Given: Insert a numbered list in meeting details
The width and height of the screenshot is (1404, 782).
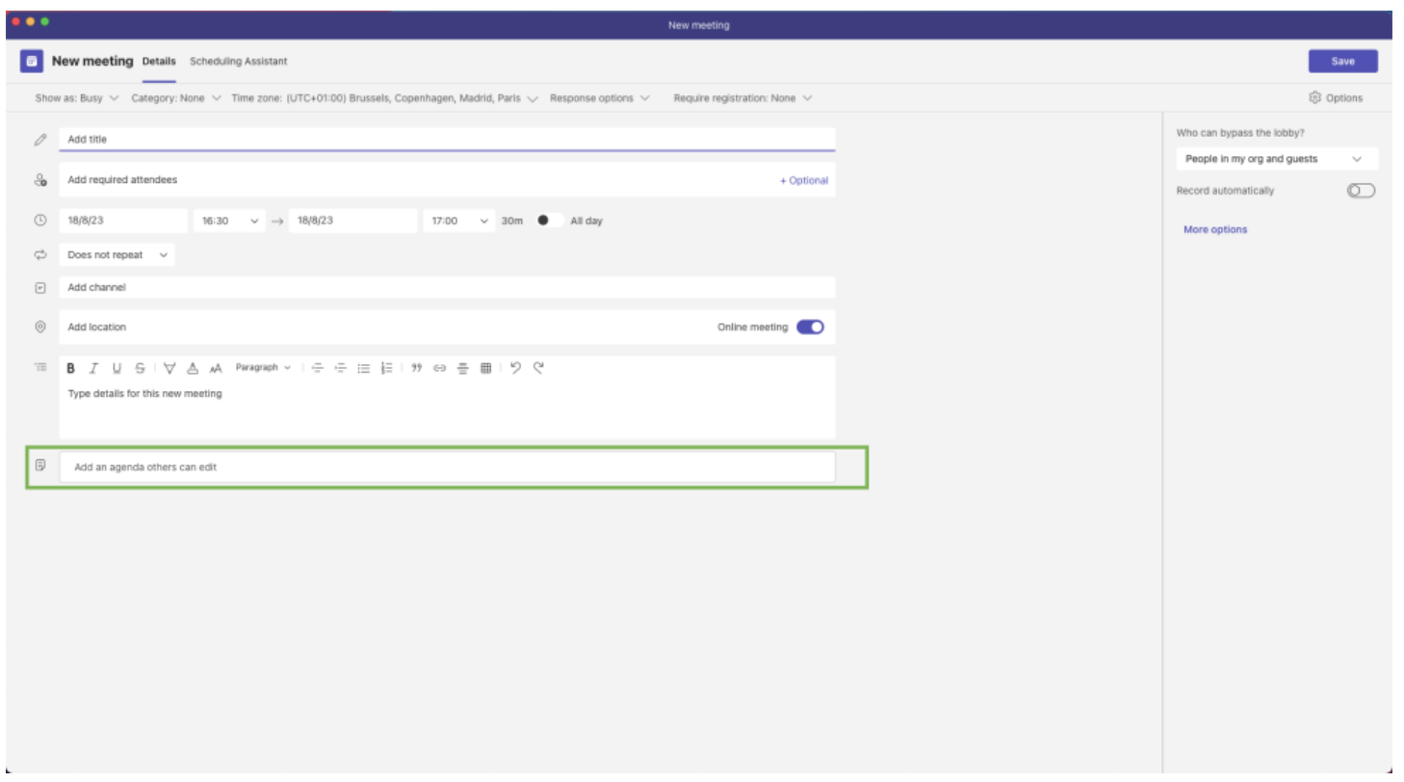Looking at the screenshot, I should point(387,368).
